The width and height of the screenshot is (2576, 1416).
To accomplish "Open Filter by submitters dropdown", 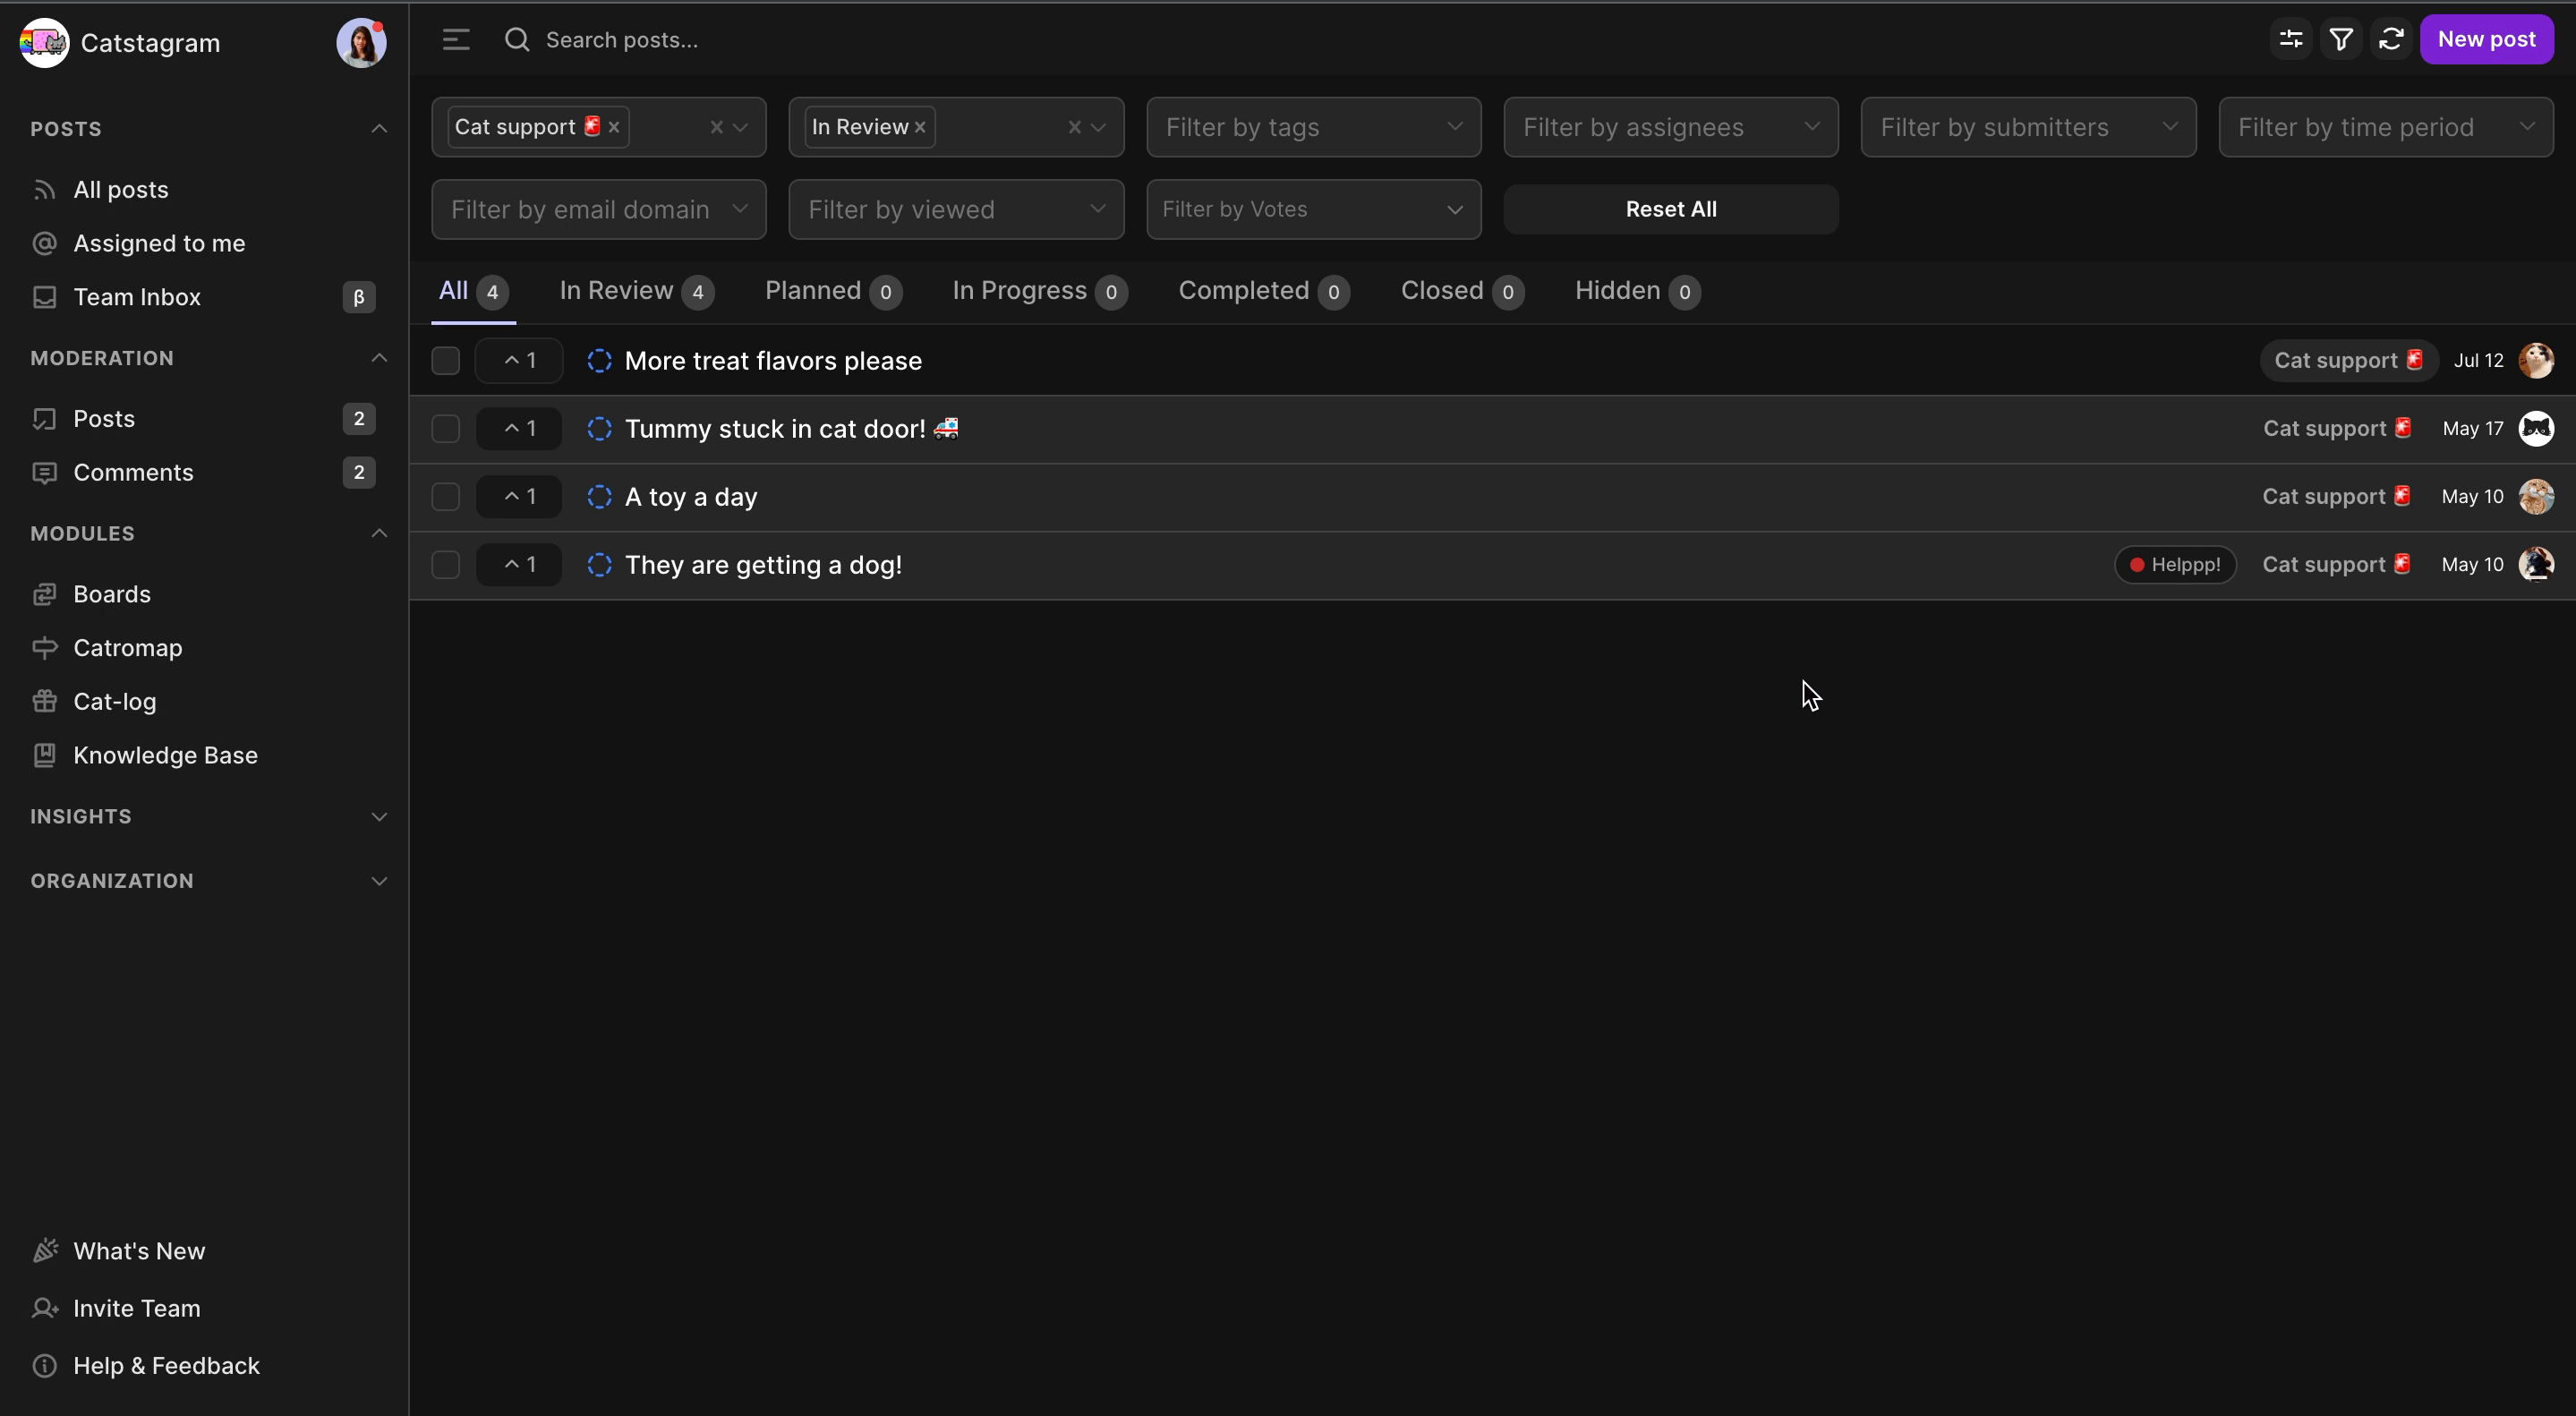I will pos(2028,127).
